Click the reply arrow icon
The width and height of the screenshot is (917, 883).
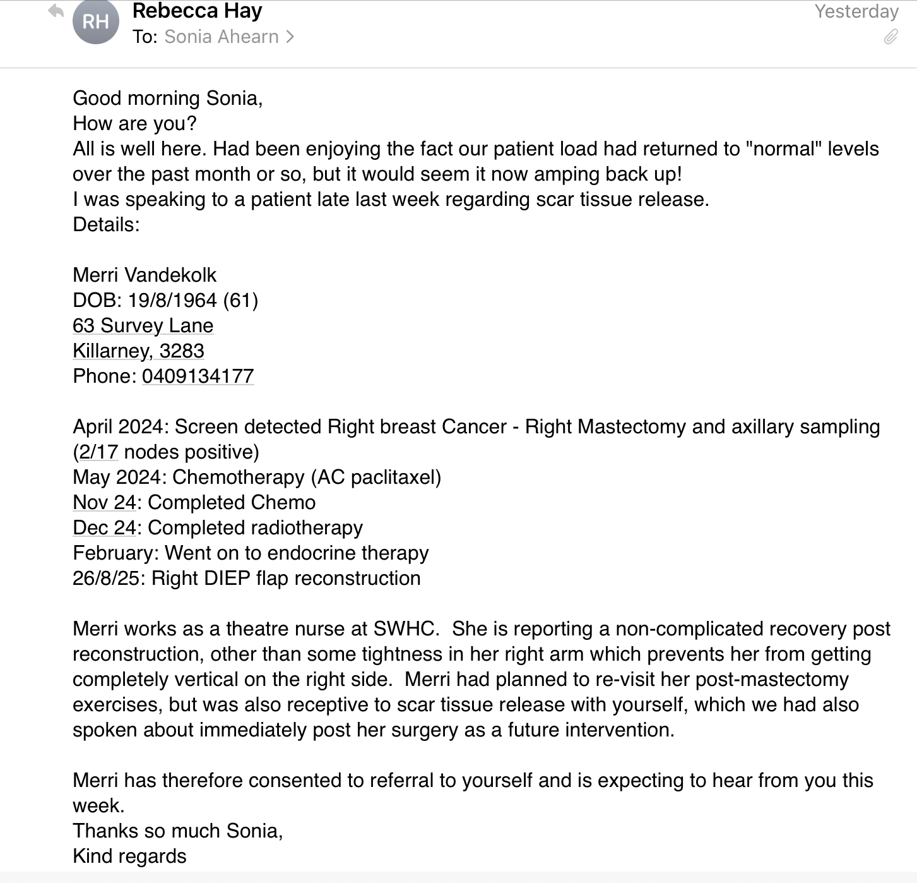pyautogui.click(x=56, y=11)
